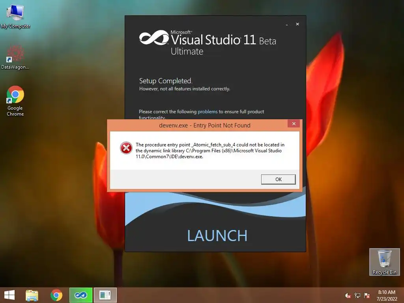Viewport: 404px width, 303px height.
Task: Switch to the error dialog taskbar item
Action: pyautogui.click(x=105, y=295)
